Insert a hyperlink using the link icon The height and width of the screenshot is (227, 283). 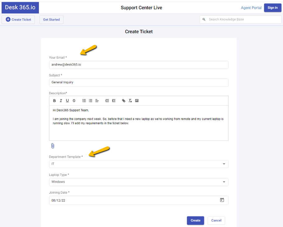pyautogui.click(x=123, y=100)
